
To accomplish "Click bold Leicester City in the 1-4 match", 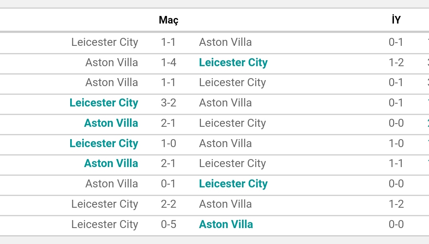I will (x=233, y=63).
